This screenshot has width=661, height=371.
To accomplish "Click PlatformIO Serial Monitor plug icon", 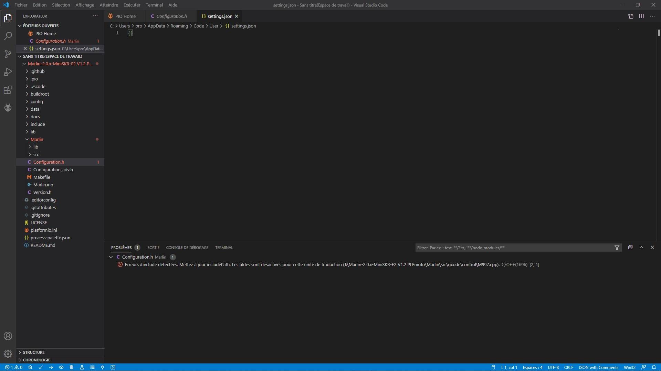I will tap(103, 367).
